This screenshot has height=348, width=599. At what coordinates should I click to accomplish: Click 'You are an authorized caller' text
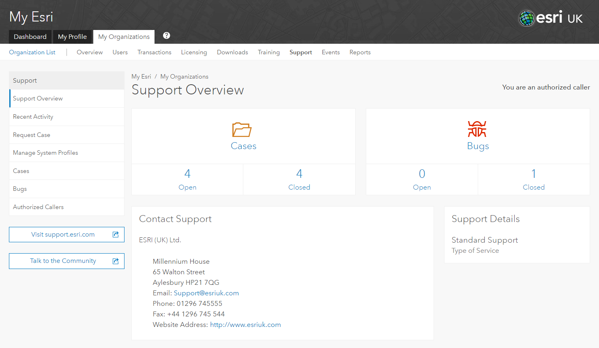[546, 87]
